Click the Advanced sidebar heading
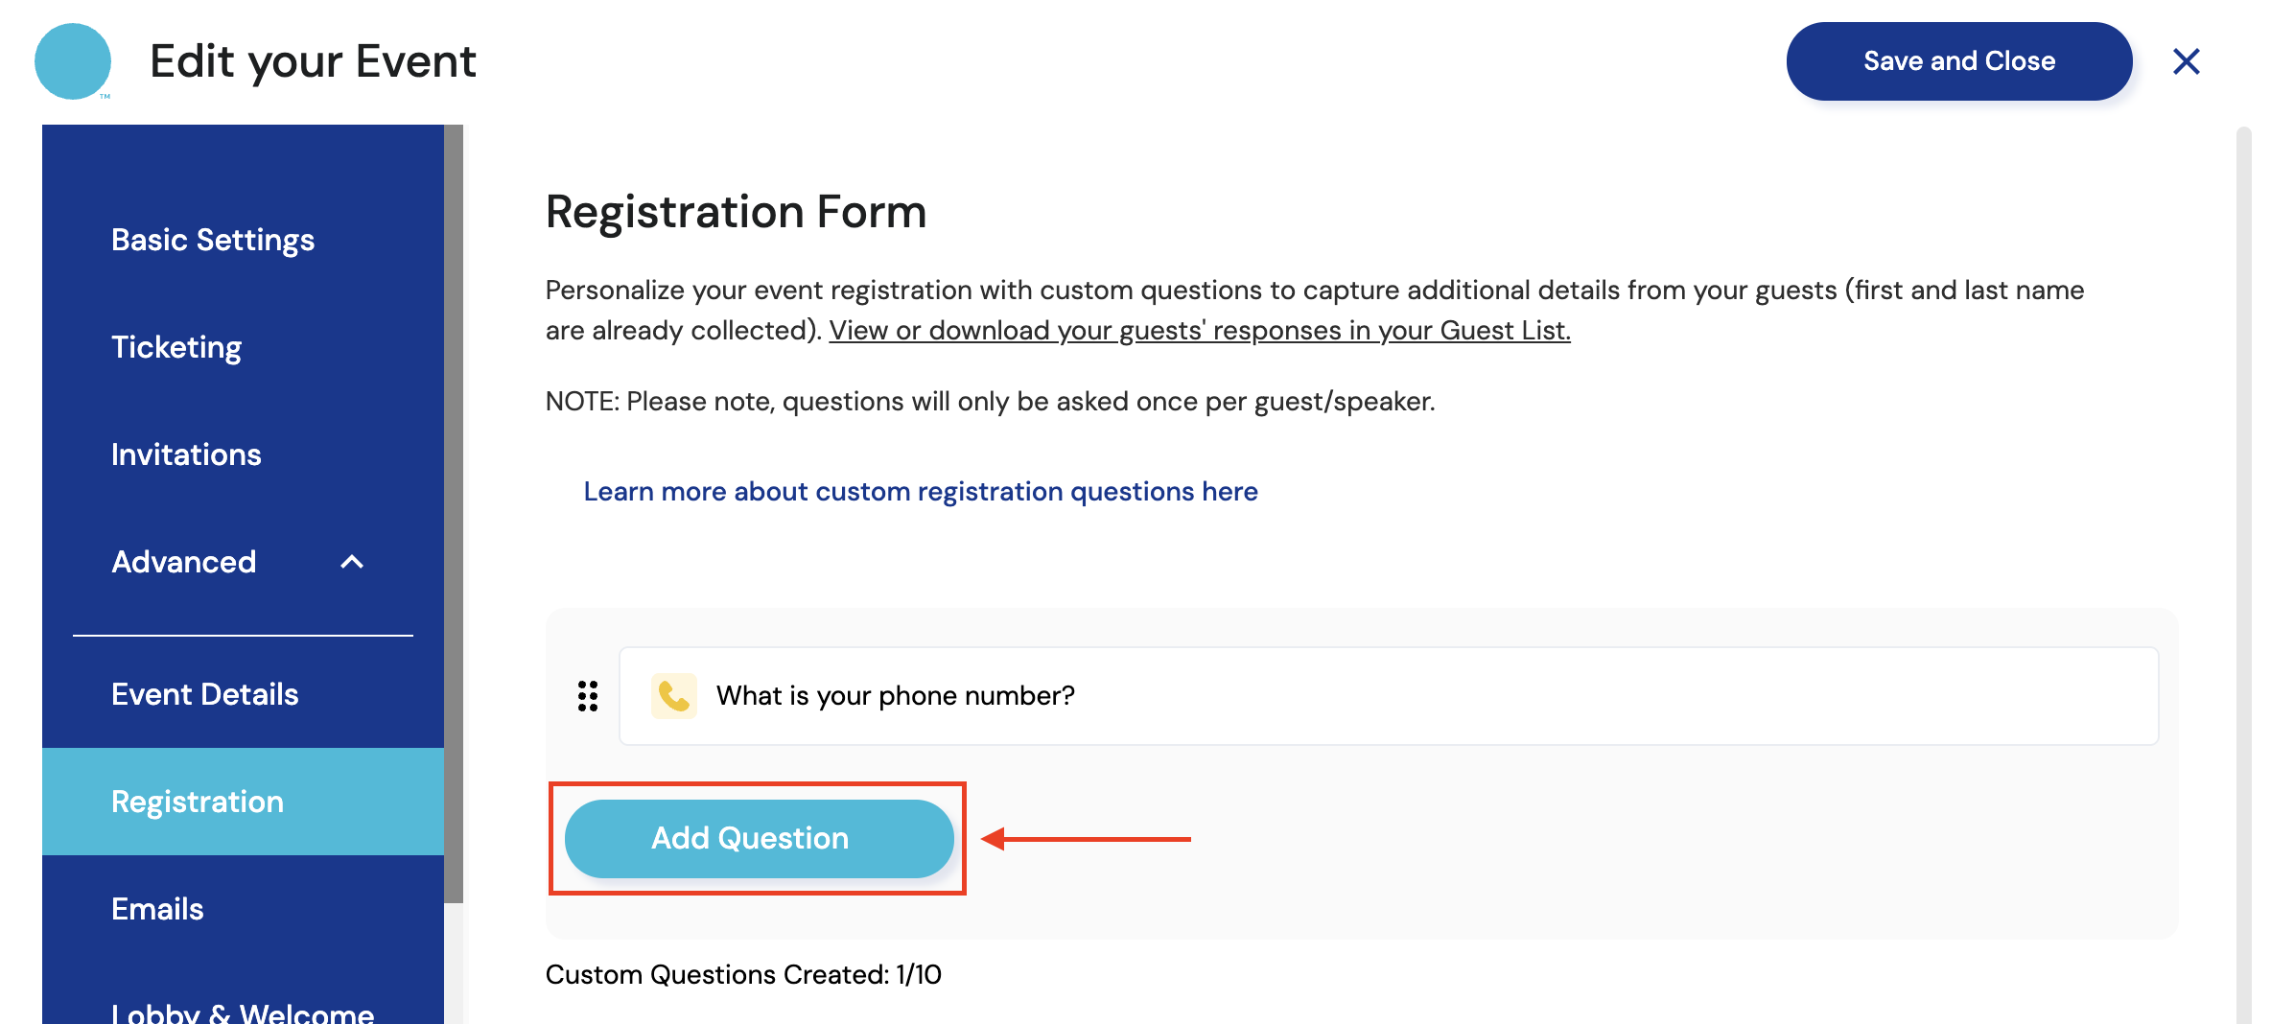The height and width of the screenshot is (1024, 2271). click(x=184, y=562)
